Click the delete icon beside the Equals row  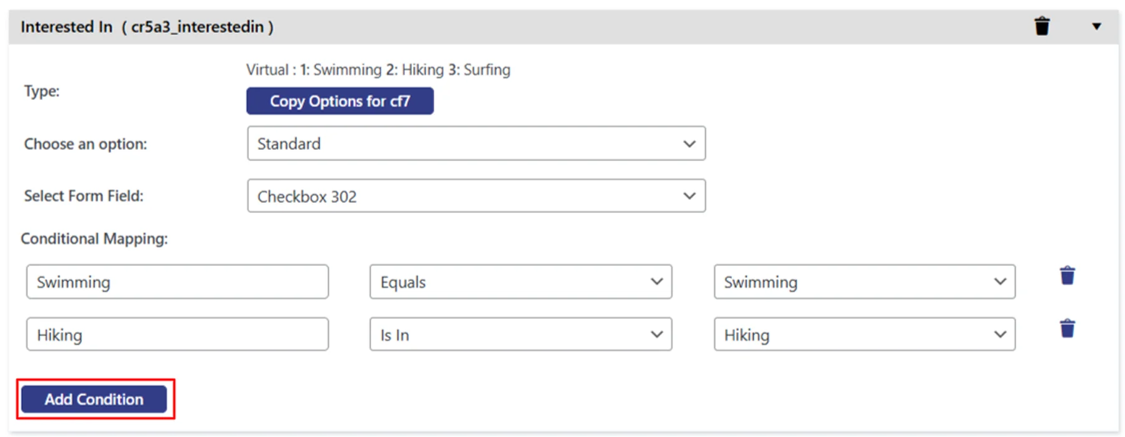1067,275
